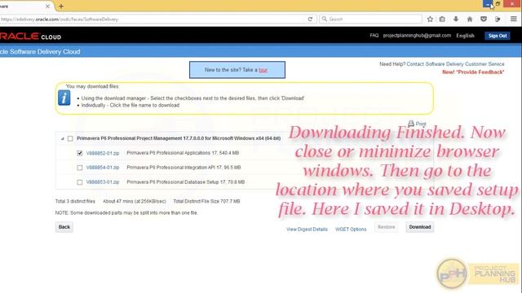Open the bookmarks list icon in toolbar
Image resolution: width=522 pixels, height=293 pixels.
point(442,20)
